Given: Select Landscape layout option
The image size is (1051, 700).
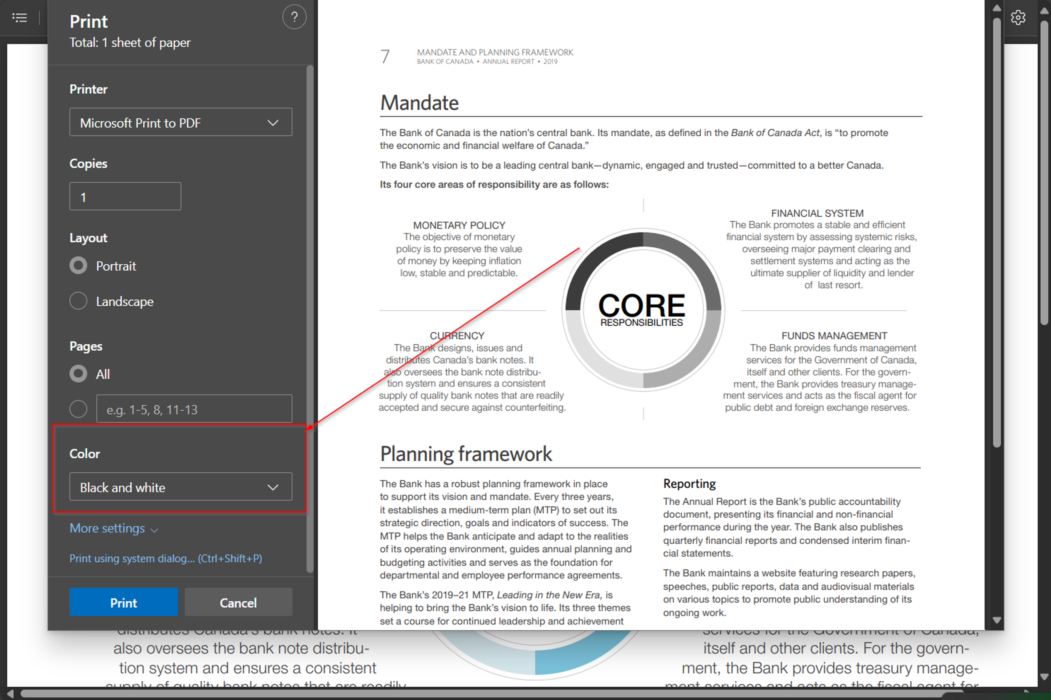Looking at the screenshot, I should (78, 301).
